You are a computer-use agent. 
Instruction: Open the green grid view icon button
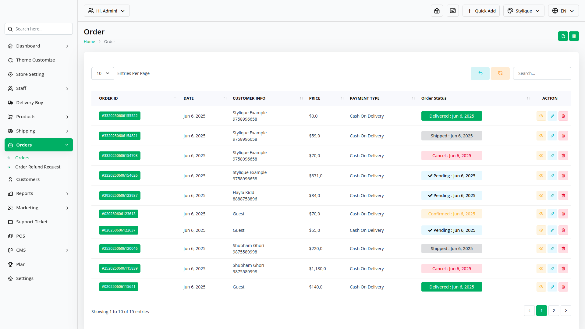[x=574, y=36]
